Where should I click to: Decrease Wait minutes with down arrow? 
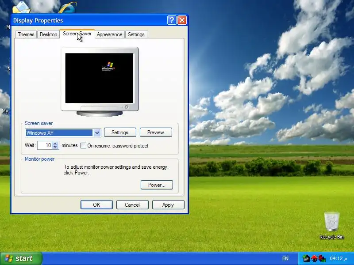click(55, 147)
